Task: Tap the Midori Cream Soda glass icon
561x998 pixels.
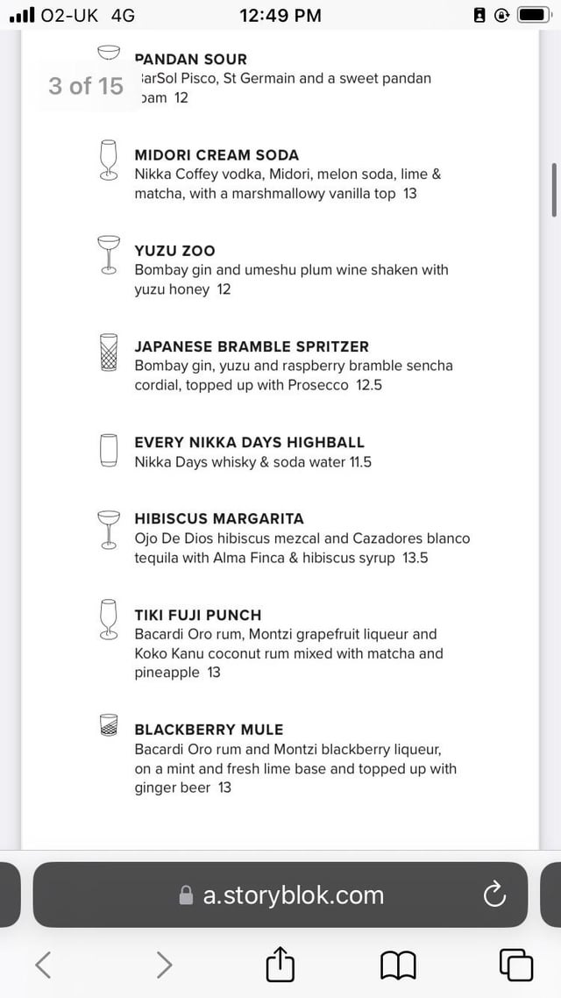Action: 109,160
